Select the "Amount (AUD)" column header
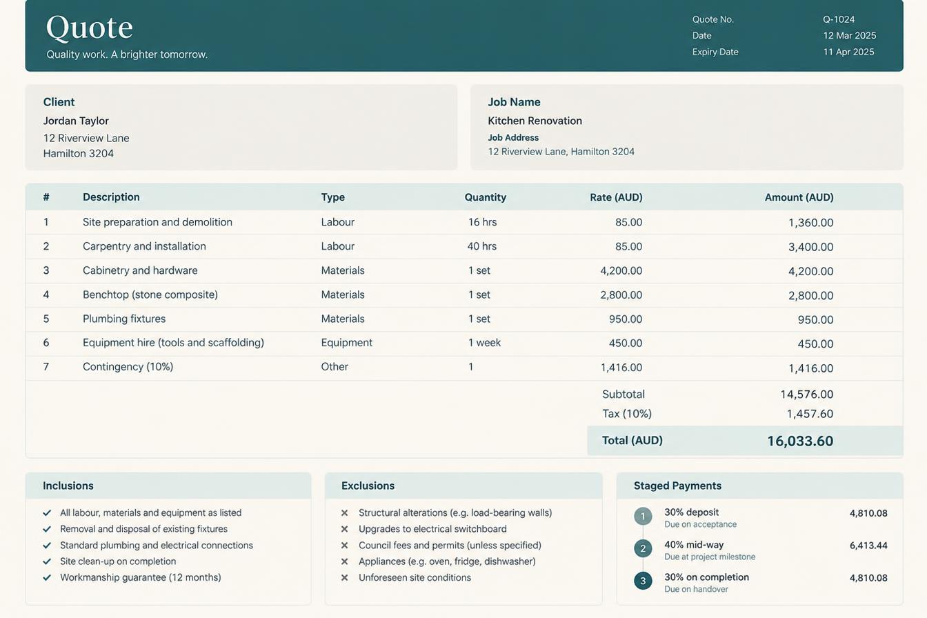 click(x=799, y=197)
